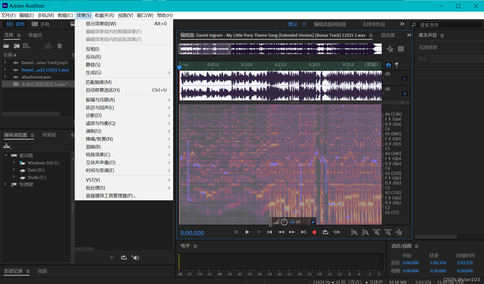Toggle skip selection icon in transport
Viewport: 484px width, 284px height.
click(337, 232)
